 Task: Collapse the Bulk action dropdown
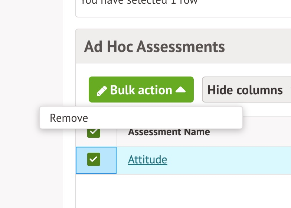point(141,90)
